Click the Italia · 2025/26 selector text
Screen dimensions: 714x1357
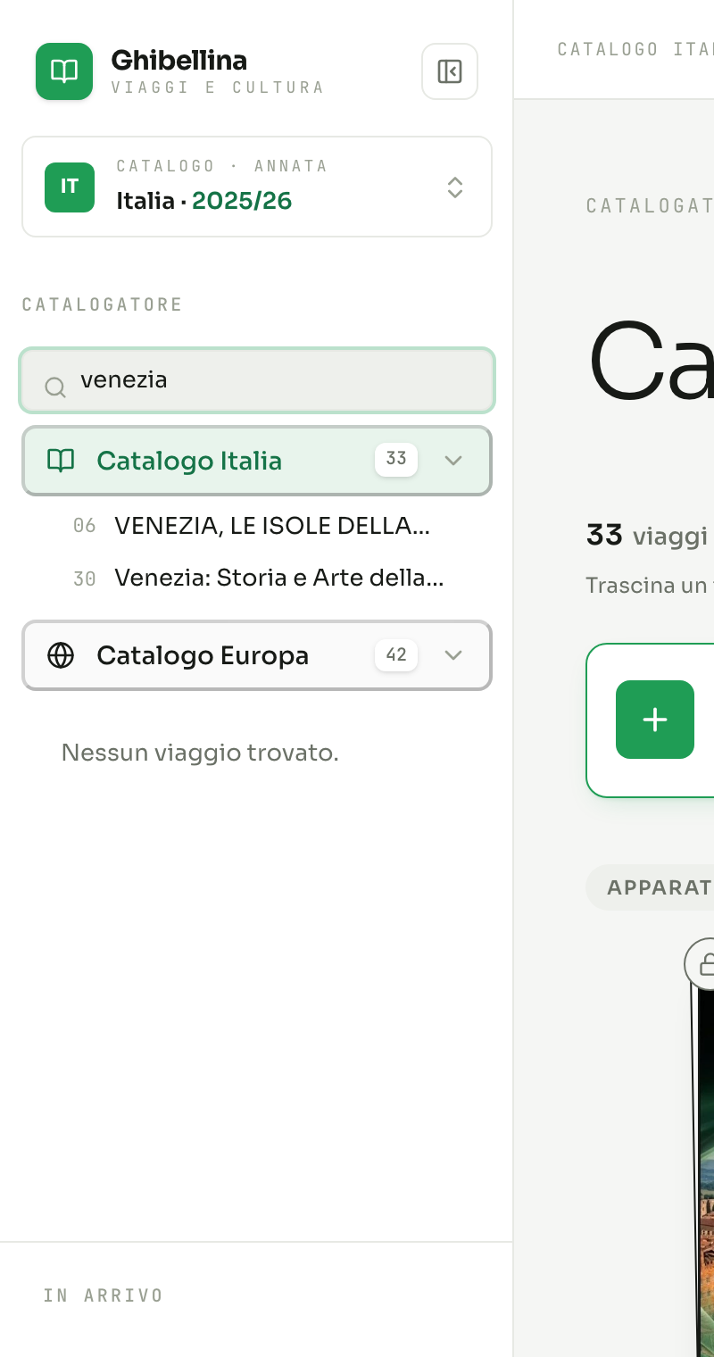[x=204, y=201]
